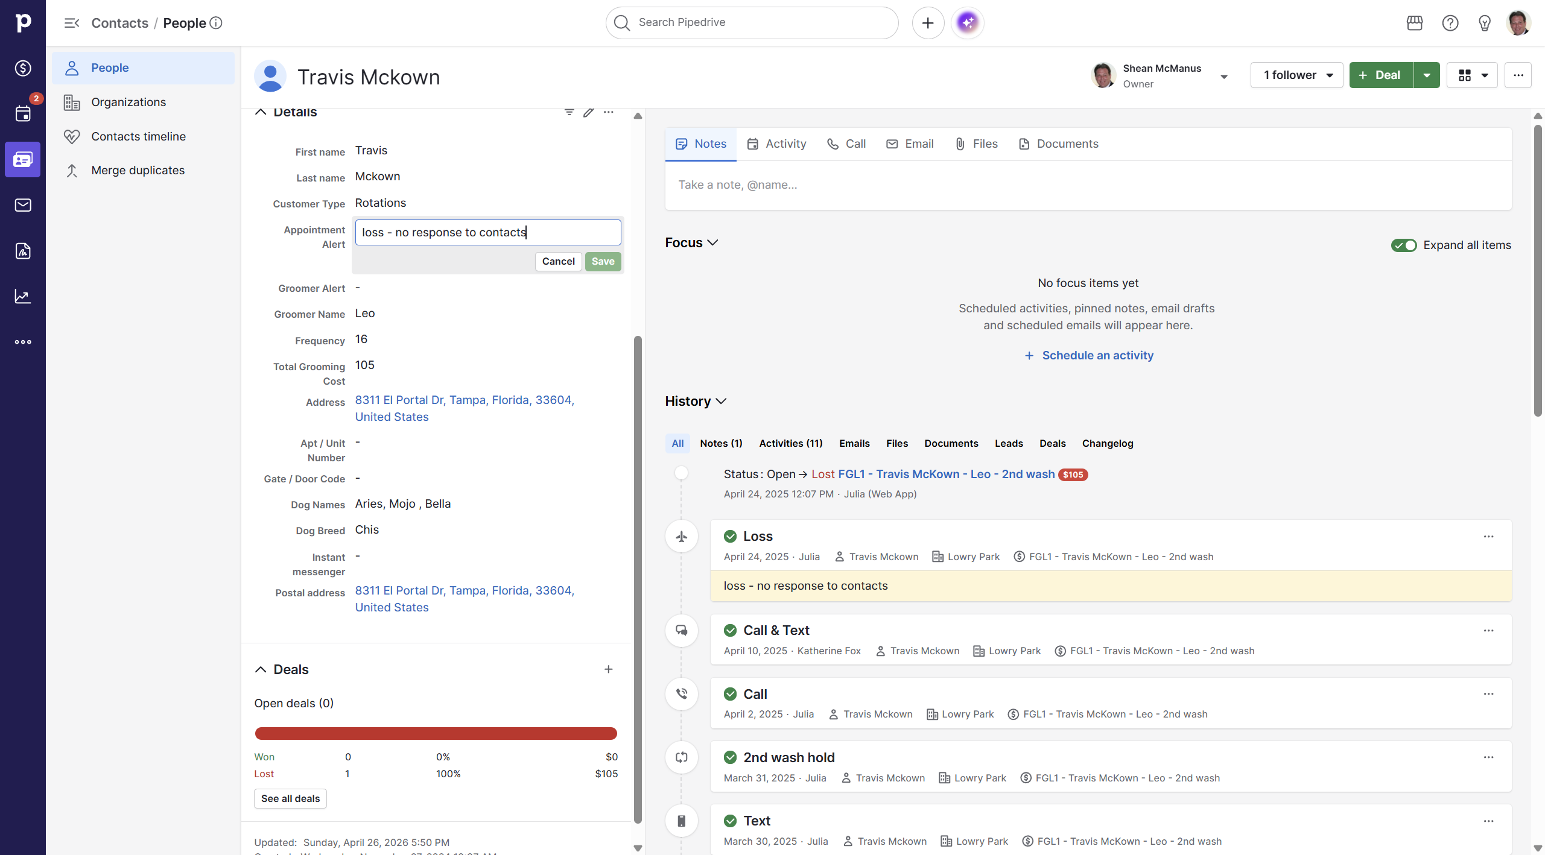Screen dimensions: 1545x855
Task: Open the 1 follower dropdown
Action: pyautogui.click(x=1296, y=75)
